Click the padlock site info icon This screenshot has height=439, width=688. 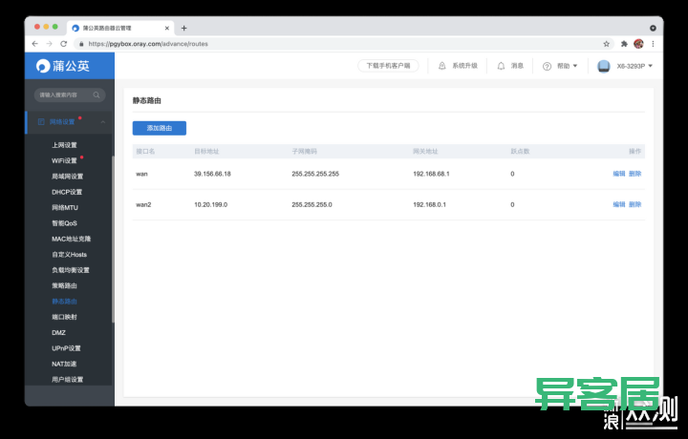(81, 44)
